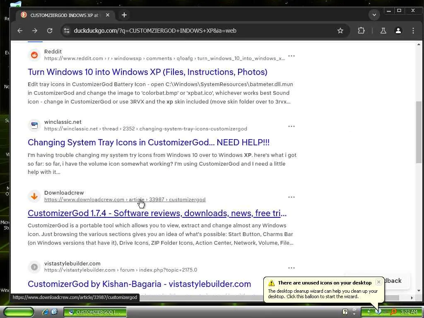
Task: Close the CUSTOMZIERGOD INDOWS XP tab
Action: (x=108, y=15)
